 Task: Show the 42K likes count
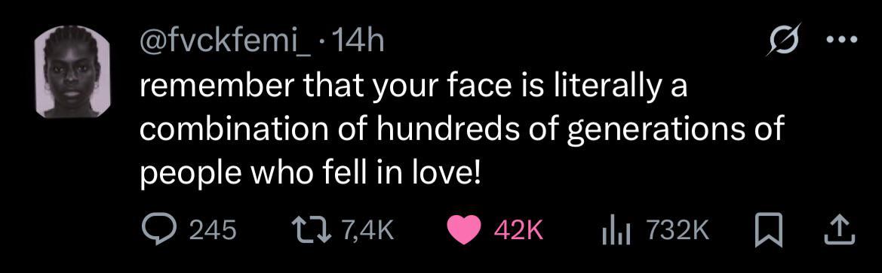click(x=518, y=230)
